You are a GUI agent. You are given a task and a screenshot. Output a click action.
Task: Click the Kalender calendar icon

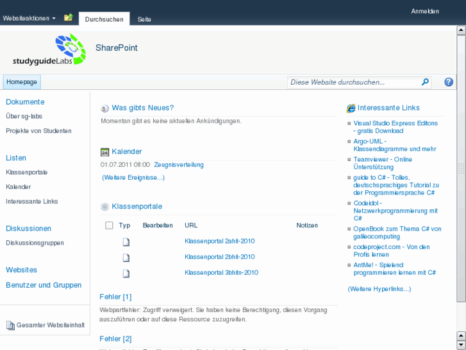pos(104,152)
